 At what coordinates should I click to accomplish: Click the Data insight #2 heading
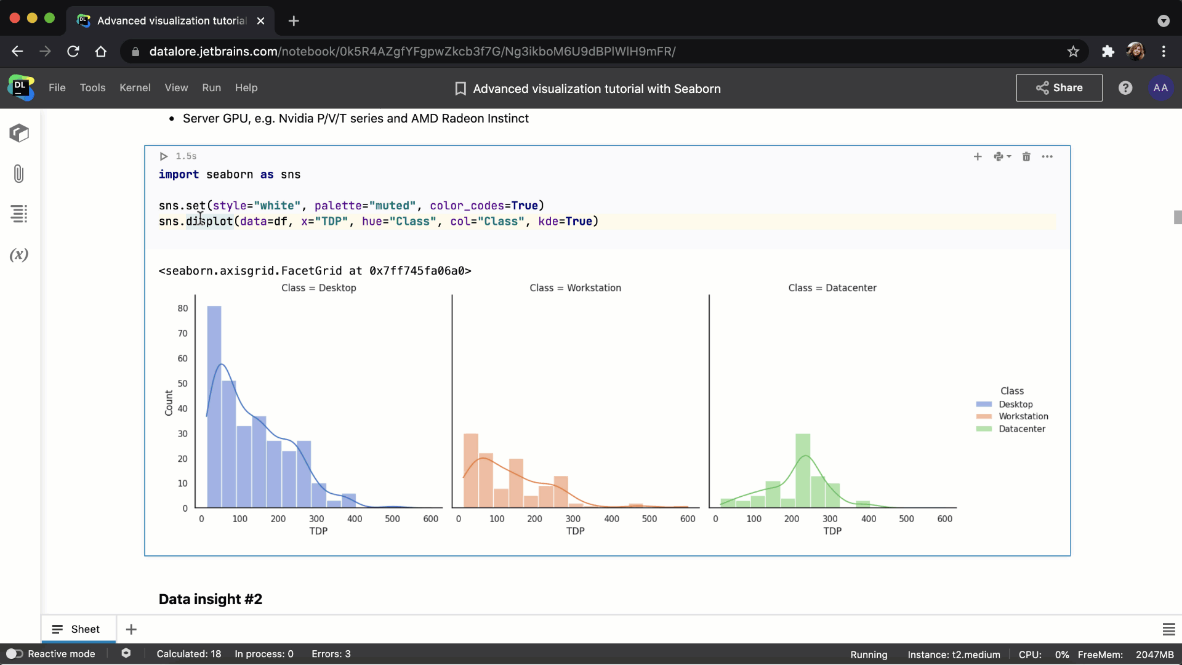211,599
